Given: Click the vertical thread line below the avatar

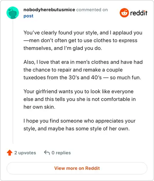Looking at the screenshot, I should coord(13,82).
